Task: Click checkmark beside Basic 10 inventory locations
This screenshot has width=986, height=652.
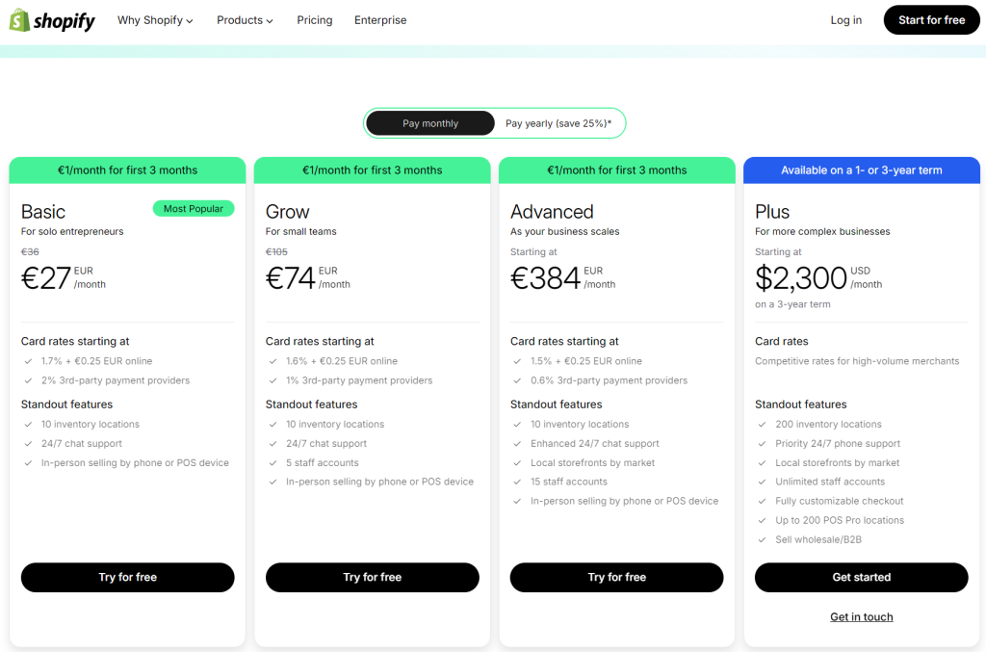Action: pos(27,425)
